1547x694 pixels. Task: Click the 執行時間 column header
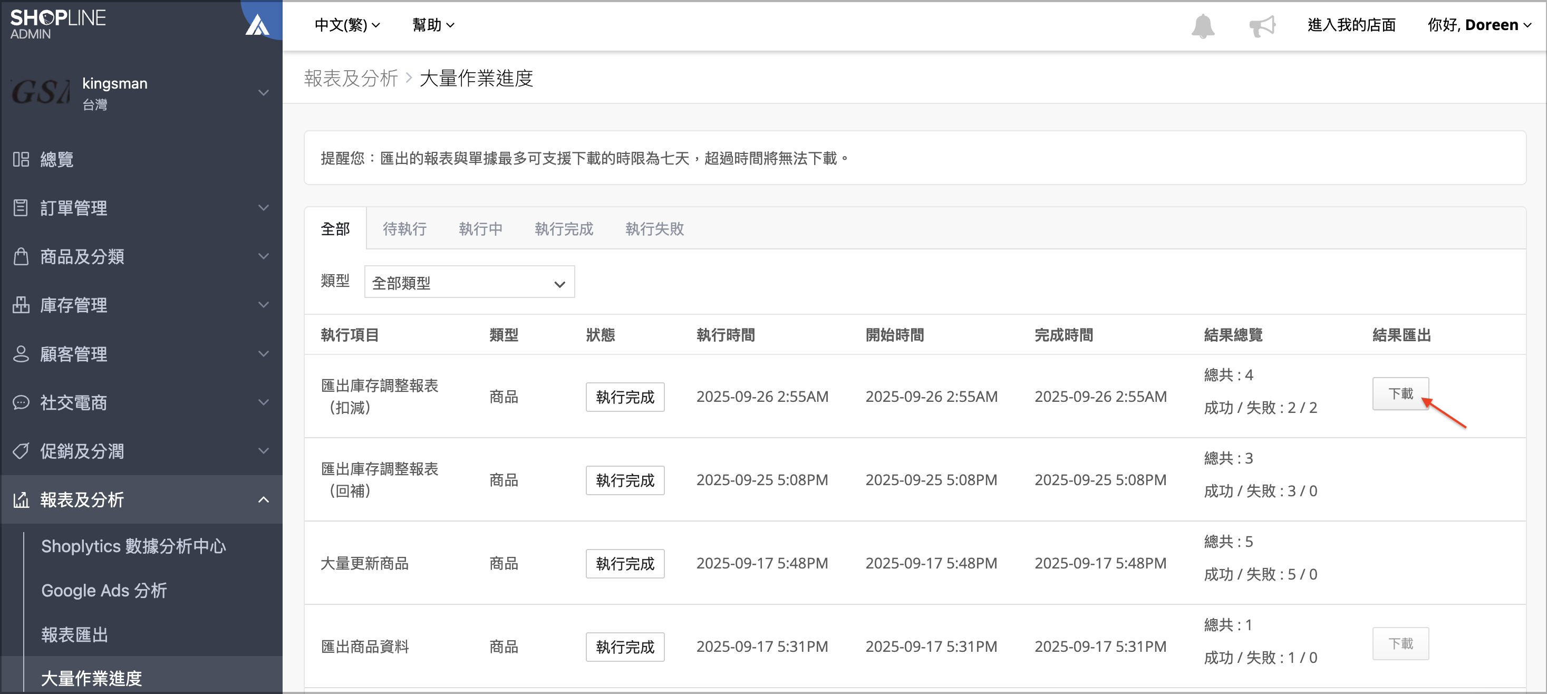[726, 335]
